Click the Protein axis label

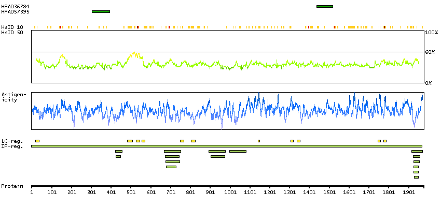click(x=11, y=186)
